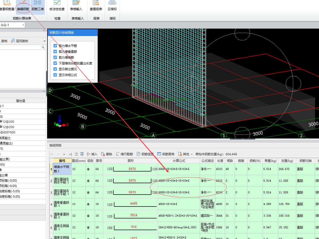The width and height of the screenshot is (319, 239).
Task: Go to previous rebar record arrow
Action: [58, 154]
